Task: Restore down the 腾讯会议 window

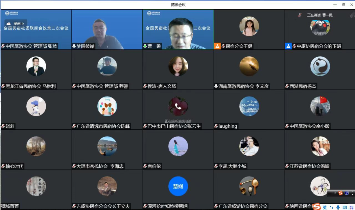Action: tap(343, 5)
